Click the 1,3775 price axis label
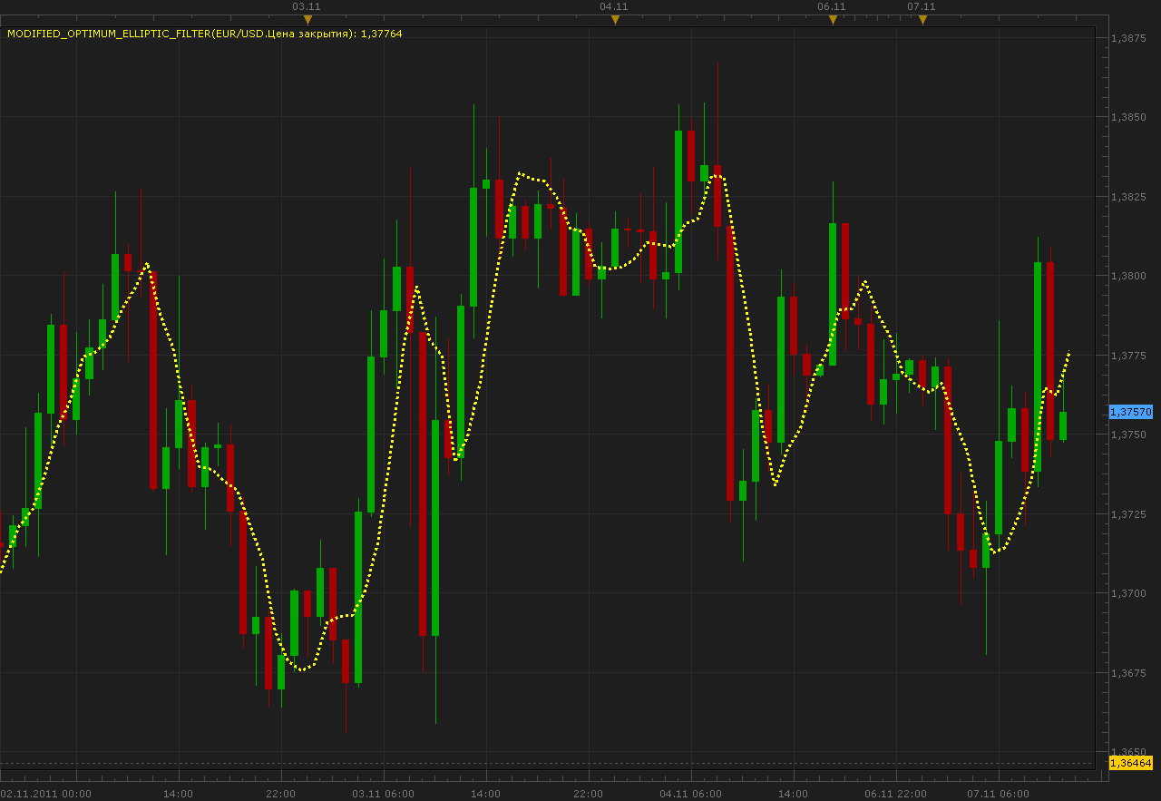The height and width of the screenshot is (801, 1161). coord(1127,355)
